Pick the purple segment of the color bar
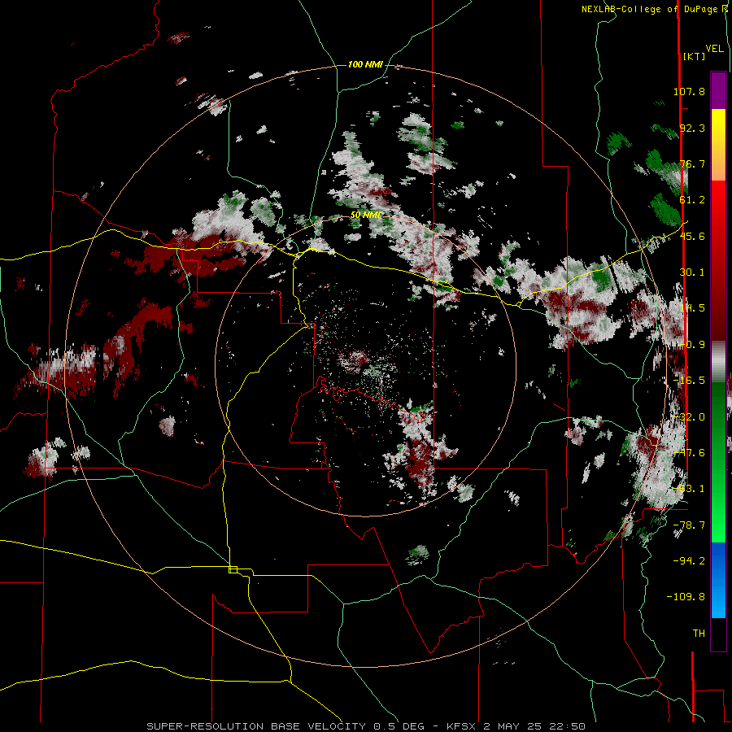 718,90
